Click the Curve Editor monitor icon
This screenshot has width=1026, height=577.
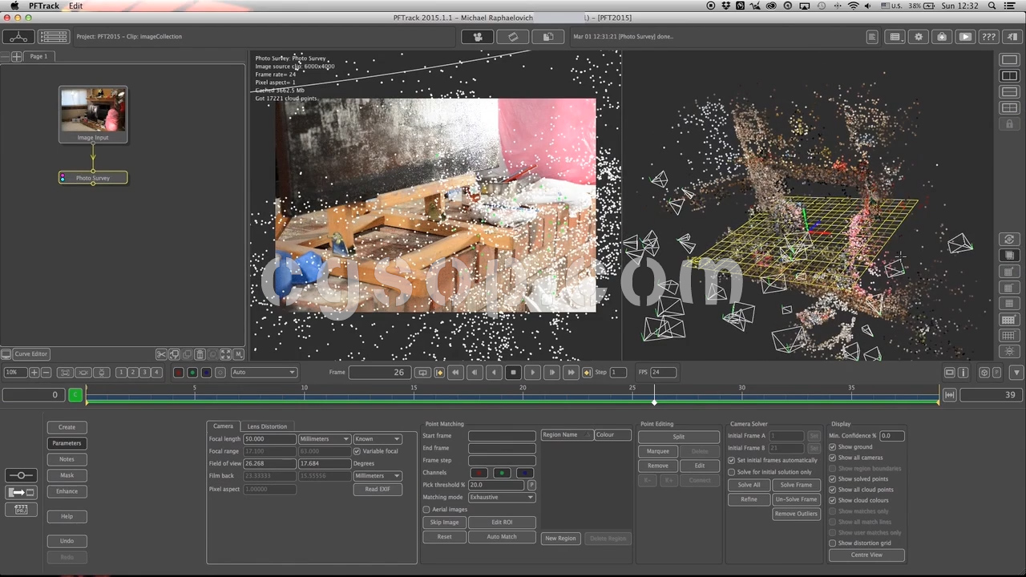[x=6, y=354]
